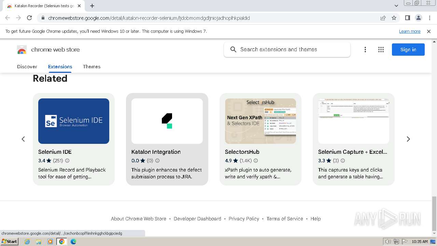
Task: Open the Terms of Service link
Action: (285, 219)
